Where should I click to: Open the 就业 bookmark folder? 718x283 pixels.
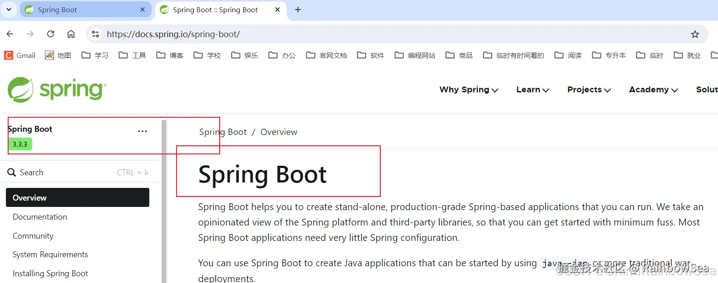point(687,55)
